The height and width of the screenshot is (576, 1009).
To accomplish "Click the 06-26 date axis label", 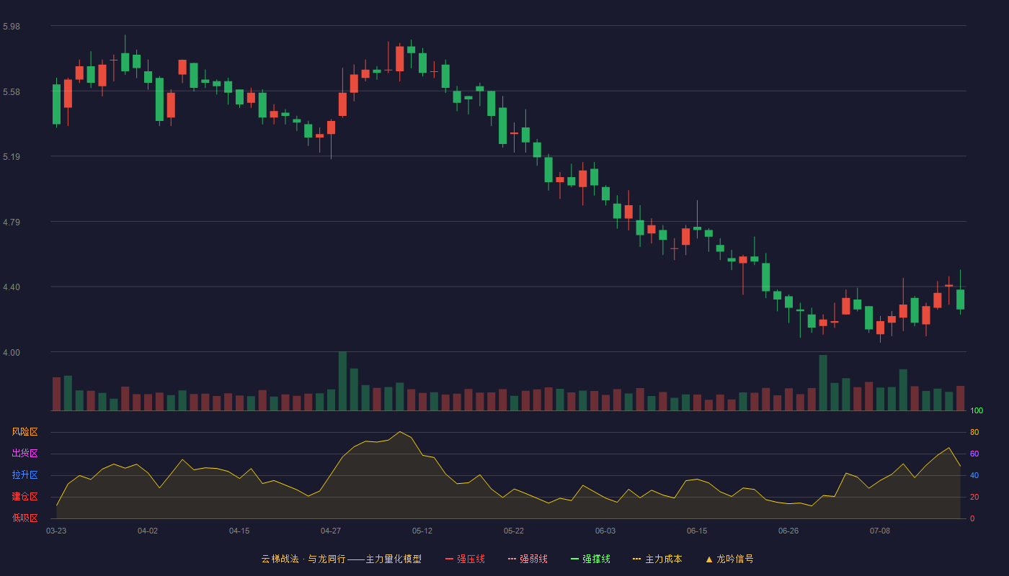I will click(x=788, y=531).
